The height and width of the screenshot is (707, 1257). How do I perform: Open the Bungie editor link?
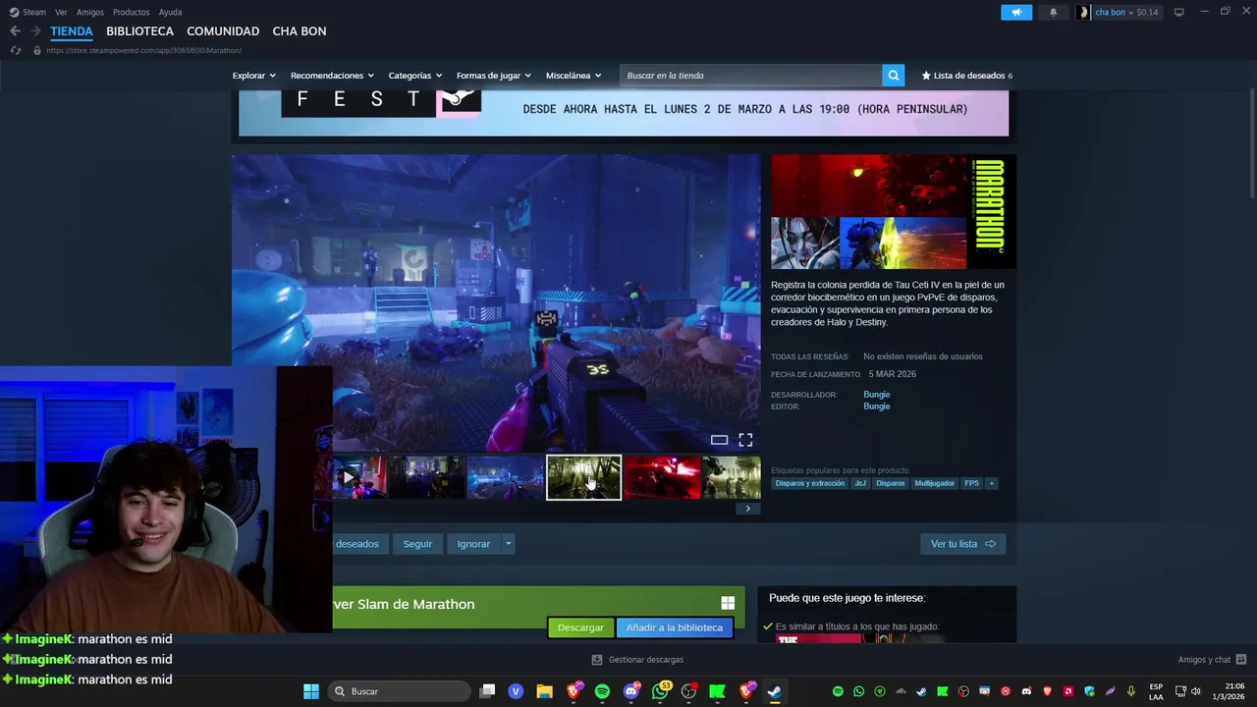tap(877, 407)
